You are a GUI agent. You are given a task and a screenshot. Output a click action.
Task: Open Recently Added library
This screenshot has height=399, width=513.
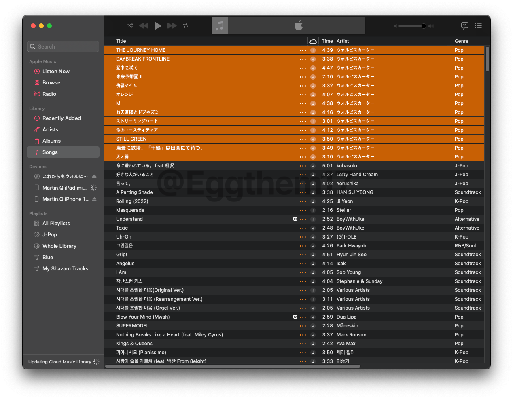click(61, 118)
